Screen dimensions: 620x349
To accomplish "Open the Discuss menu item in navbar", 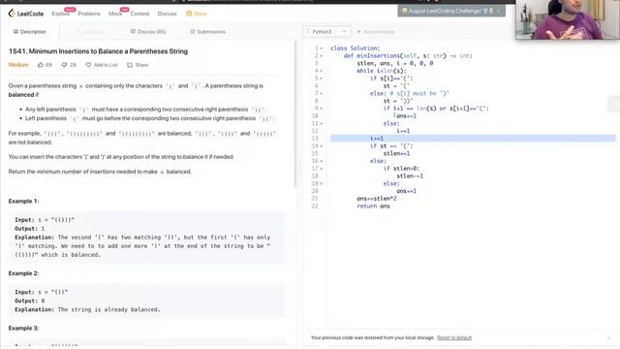I will [168, 14].
